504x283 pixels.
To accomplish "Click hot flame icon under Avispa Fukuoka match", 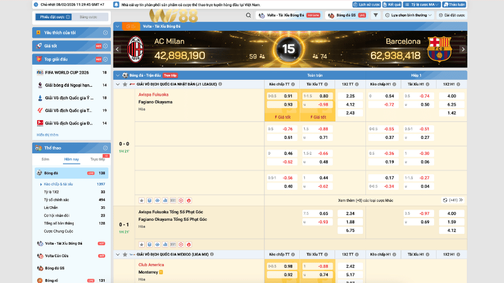I will [x=188, y=200].
